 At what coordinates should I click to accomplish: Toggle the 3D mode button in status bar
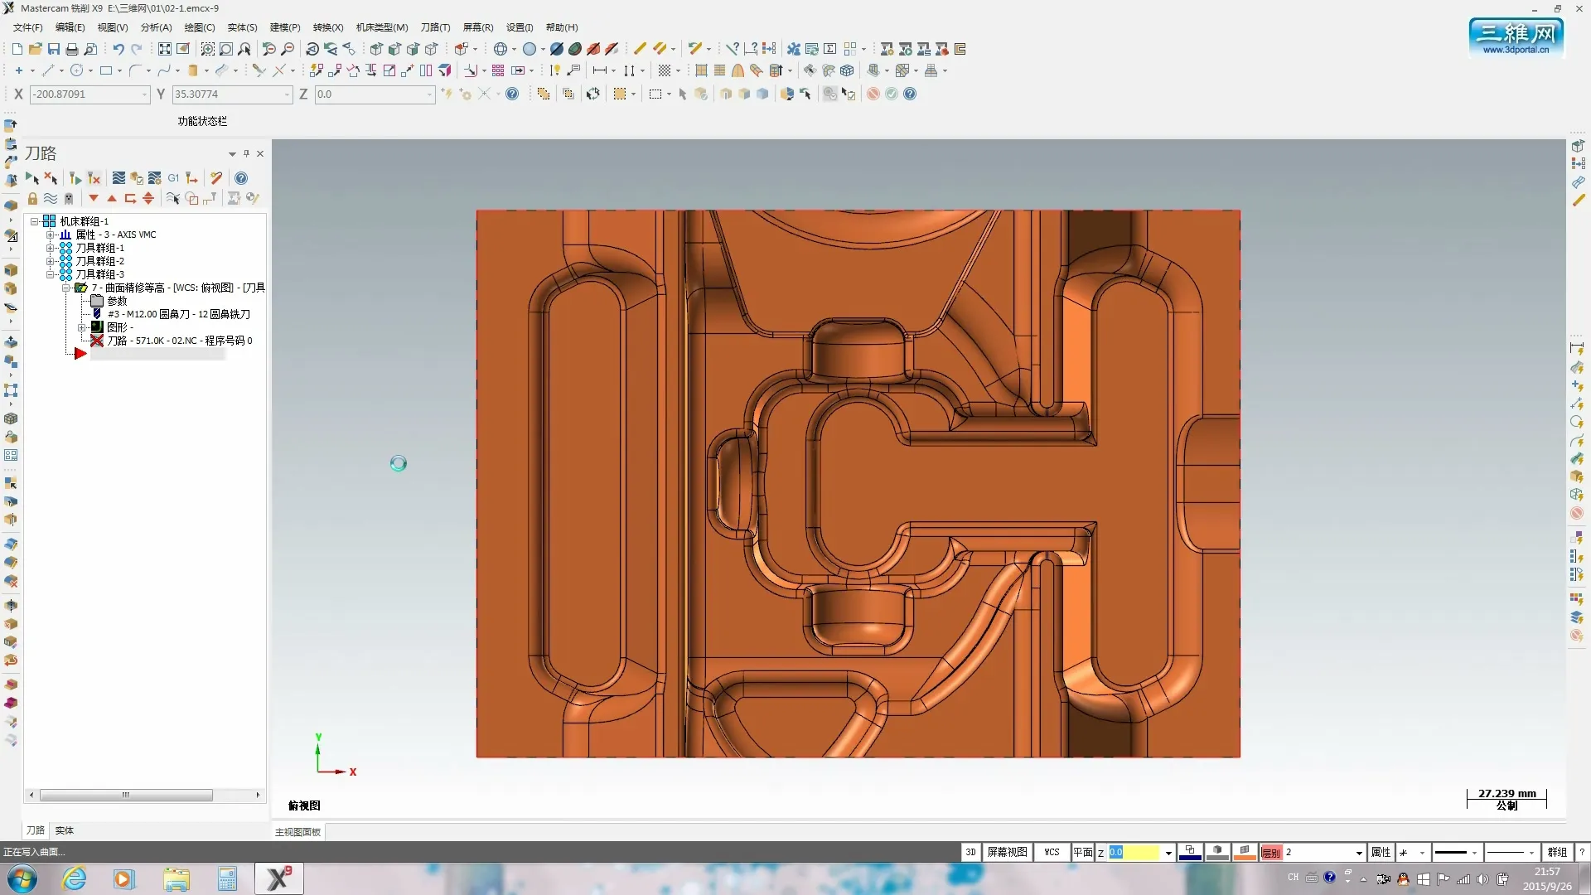click(970, 852)
